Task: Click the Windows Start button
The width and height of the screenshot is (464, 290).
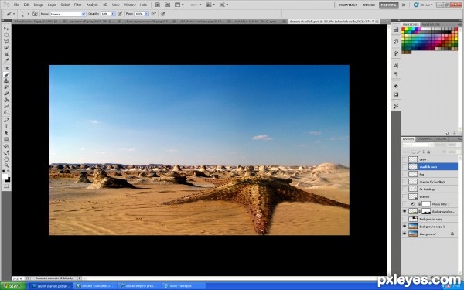Action: [12, 286]
